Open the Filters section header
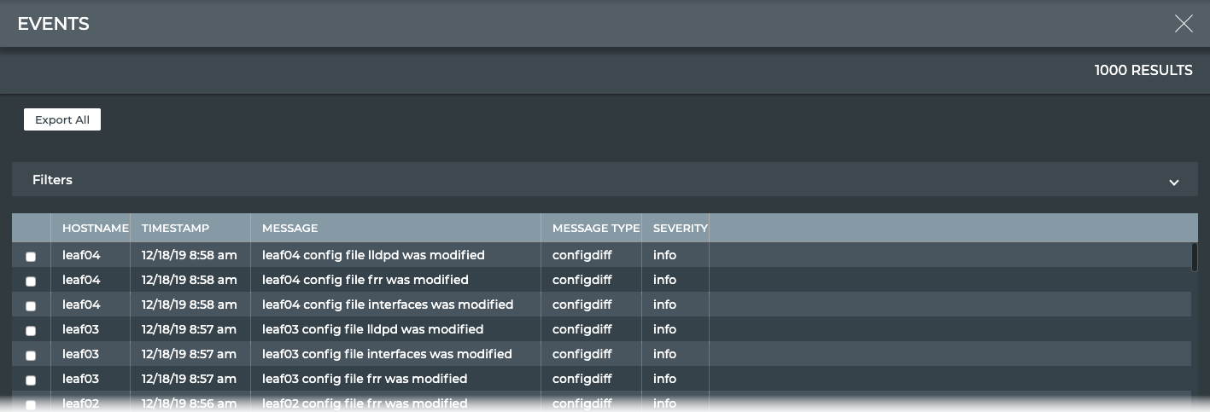The image size is (1210, 412). pos(53,180)
